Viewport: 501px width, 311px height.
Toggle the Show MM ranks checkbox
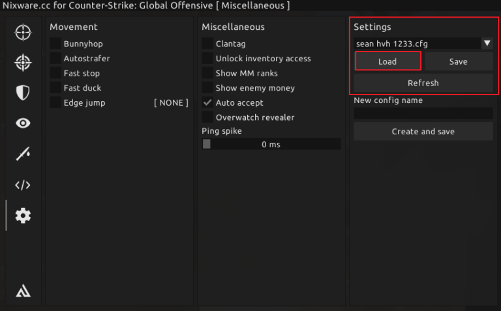pos(207,73)
